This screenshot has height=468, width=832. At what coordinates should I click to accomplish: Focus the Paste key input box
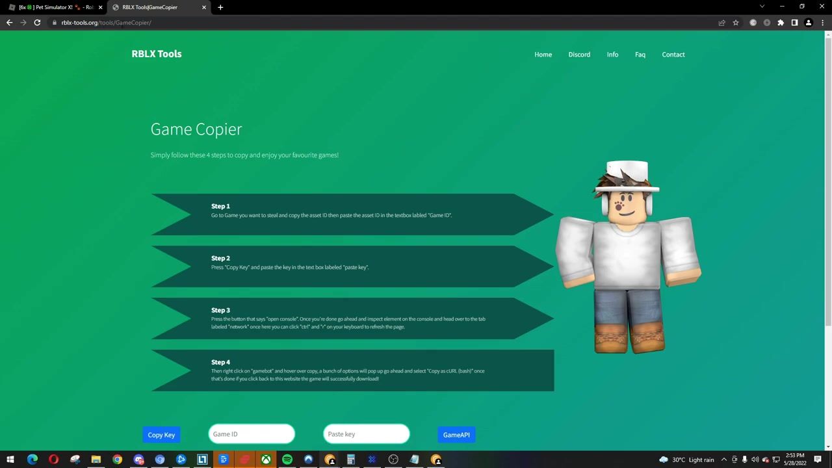pos(366,434)
